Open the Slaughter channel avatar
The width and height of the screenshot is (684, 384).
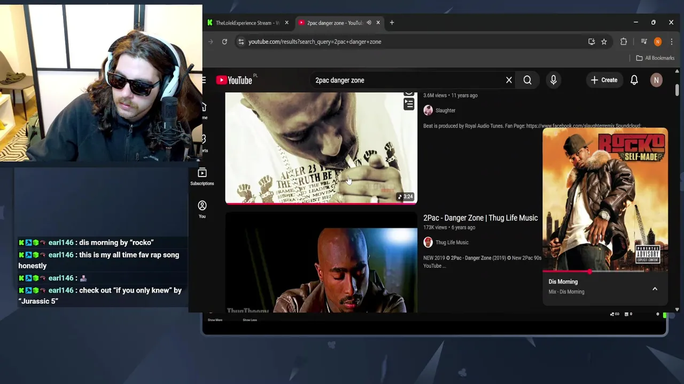pyautogui.click(x=428, y=110)
